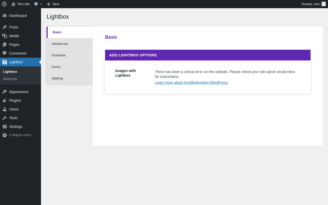Switch to the Advanced tab
328x205 pixels.
(70, 44)
